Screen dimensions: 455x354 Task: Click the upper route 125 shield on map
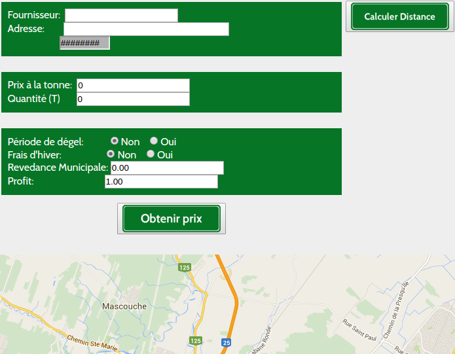click(x=185, y=268)
